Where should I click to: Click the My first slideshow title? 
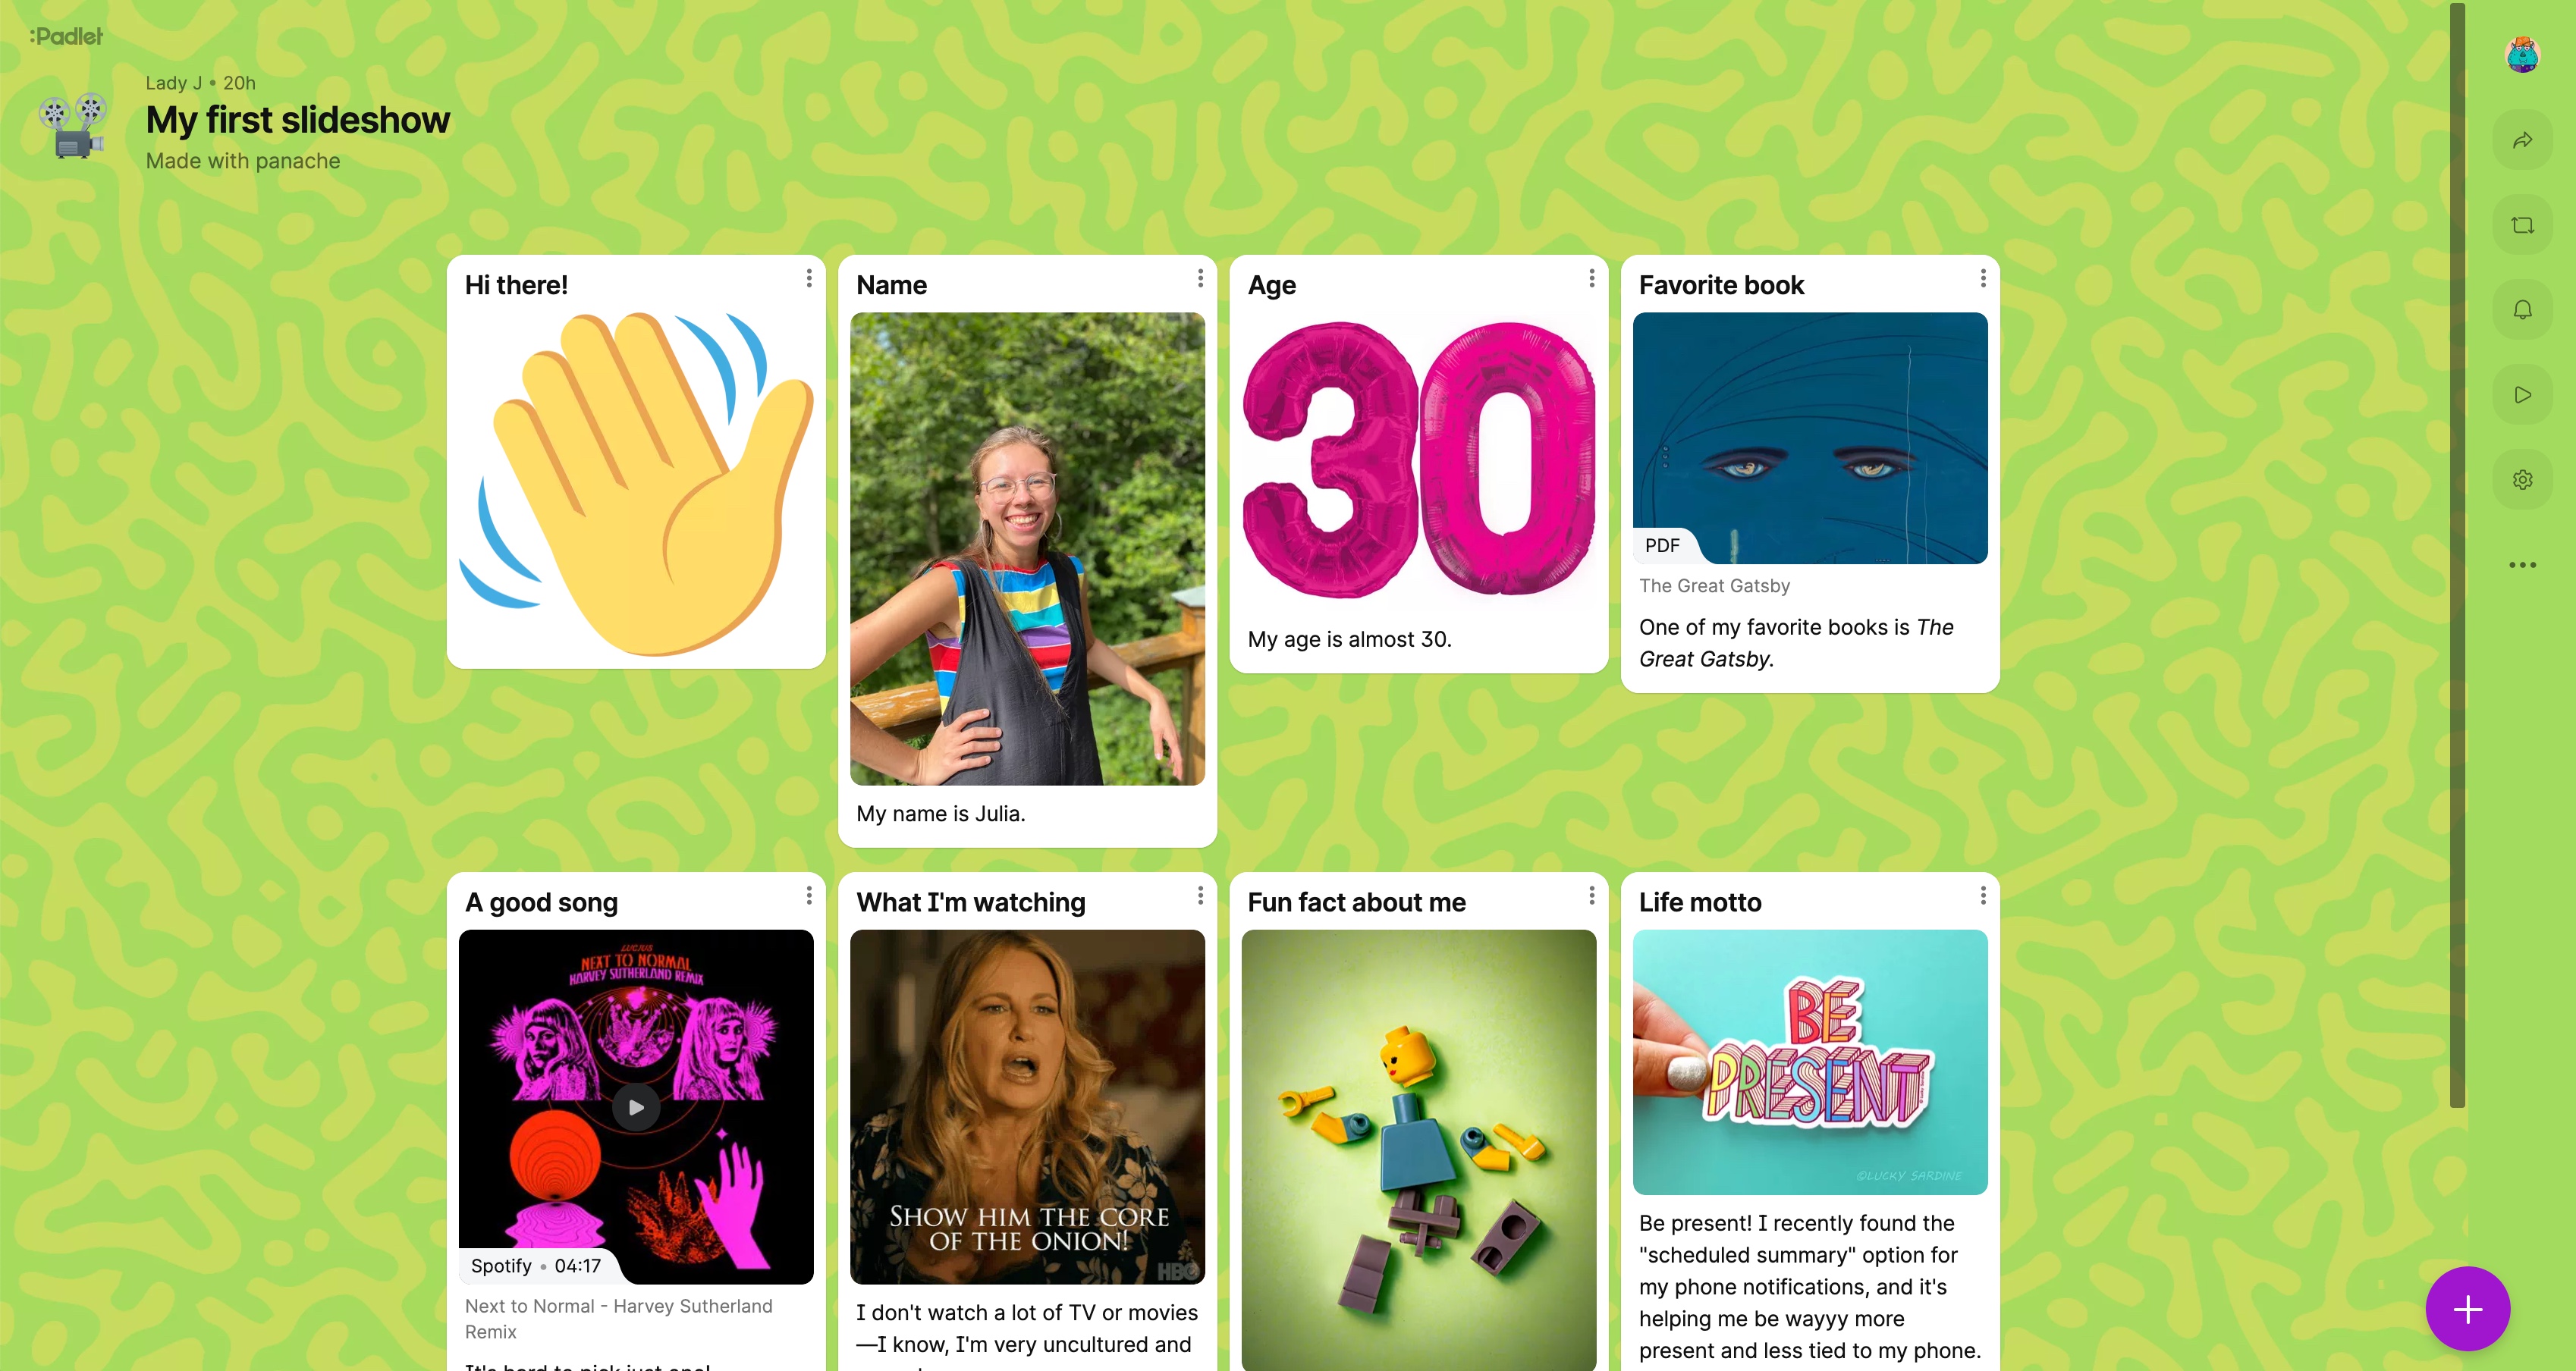pos(298,120)
